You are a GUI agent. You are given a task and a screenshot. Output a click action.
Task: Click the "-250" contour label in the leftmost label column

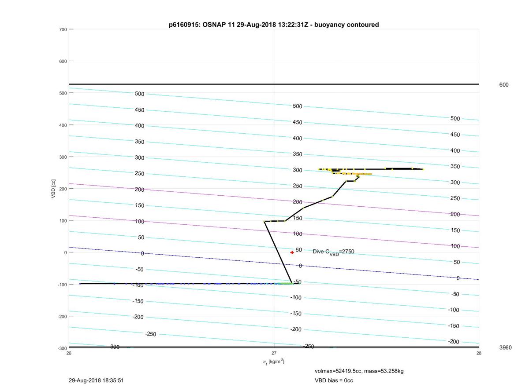[x=151, y=334]
